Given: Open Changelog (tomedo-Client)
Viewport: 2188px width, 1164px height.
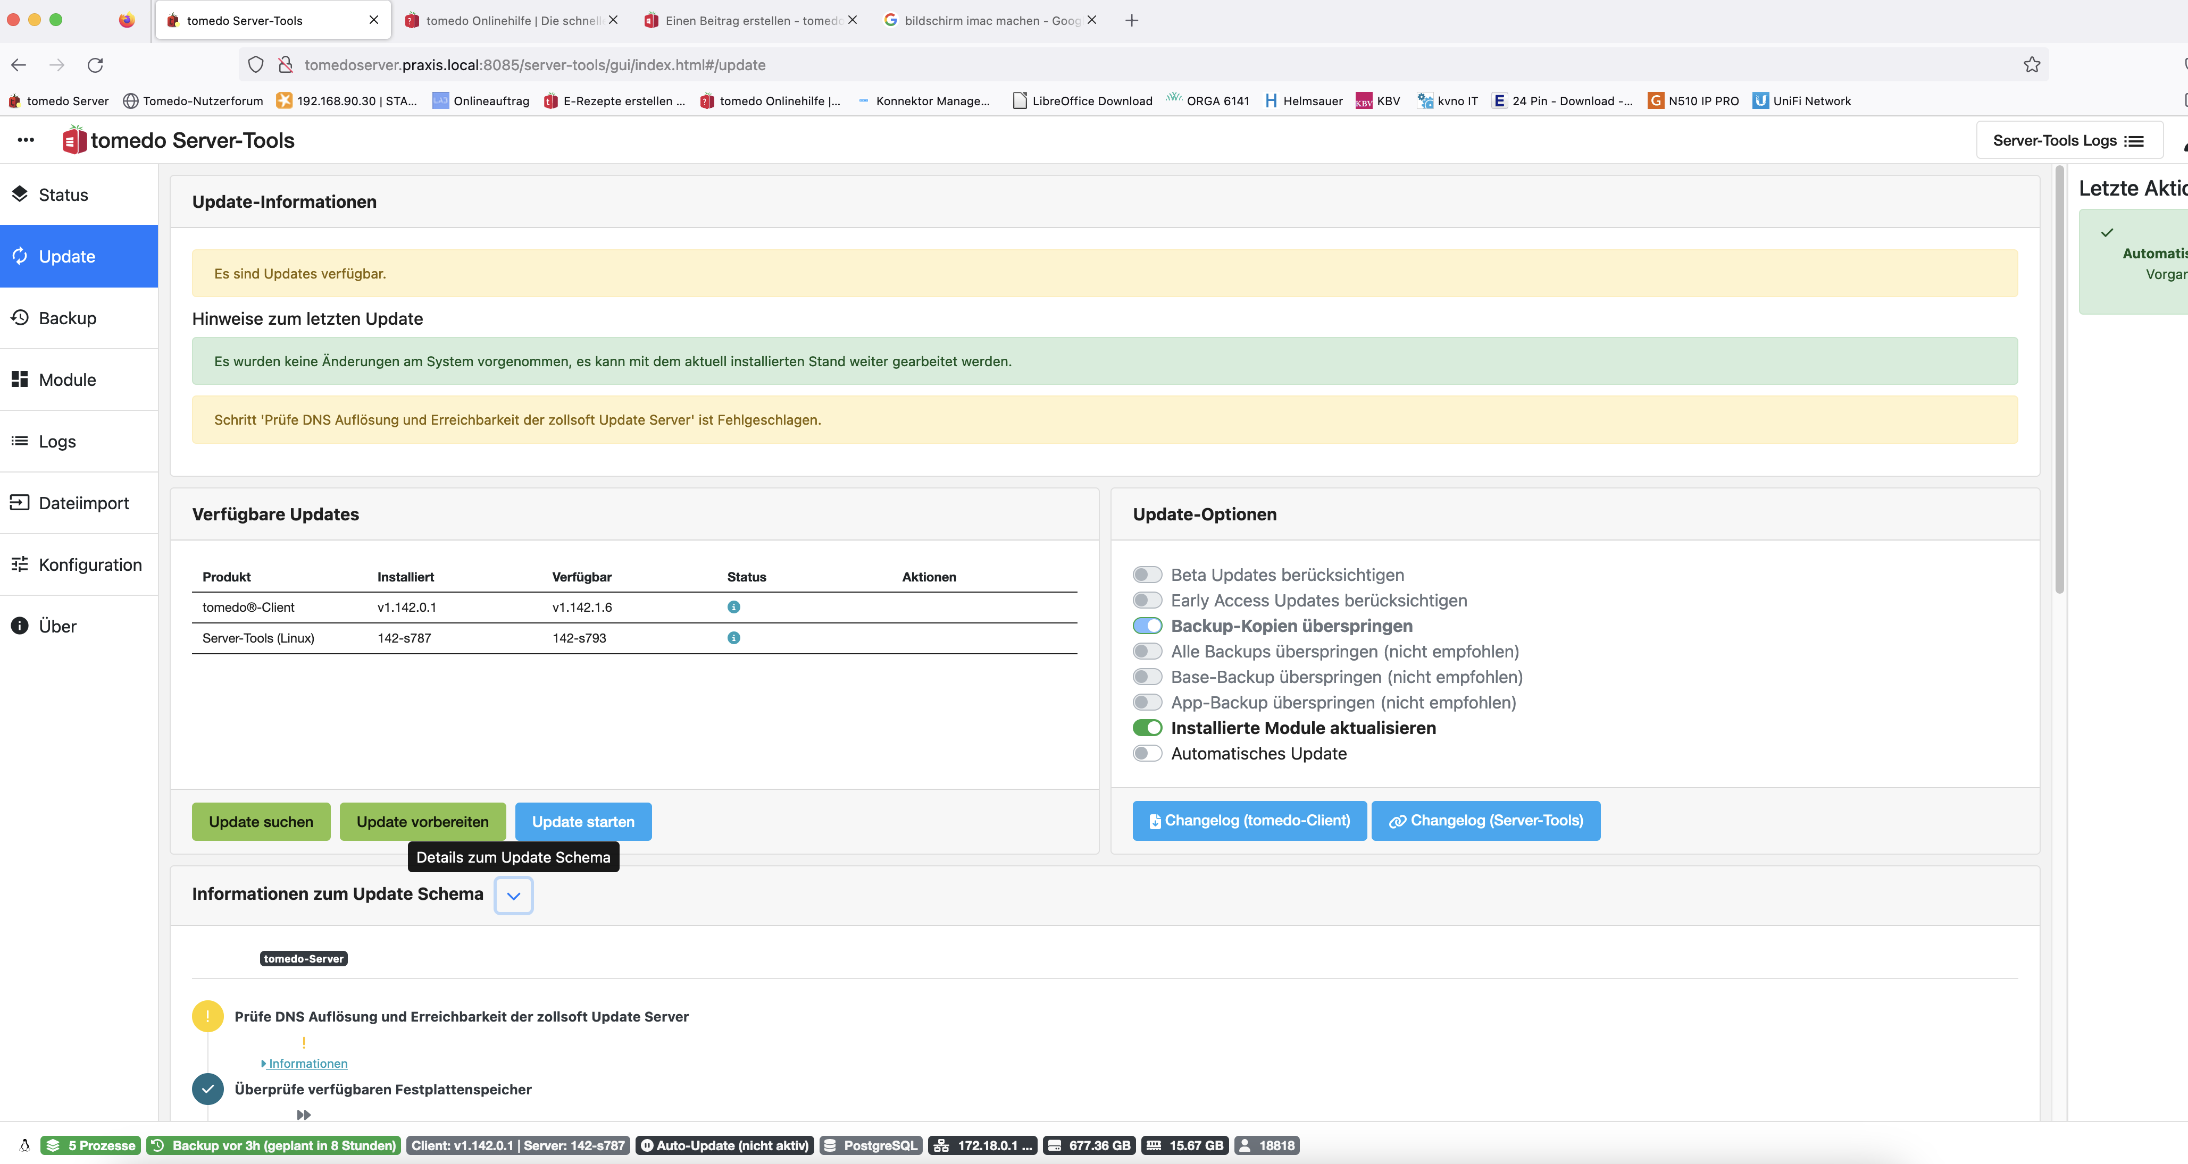Looking at the screenshot, I should click(1249, 820).
